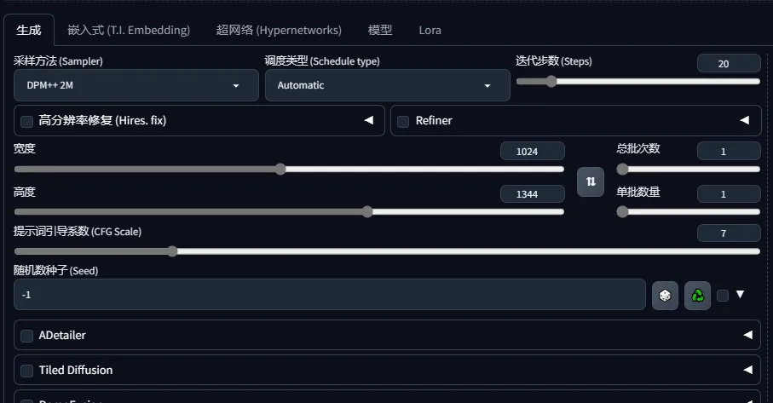Enable the Tiled Diffusion checkbox

tap(27, 371)
